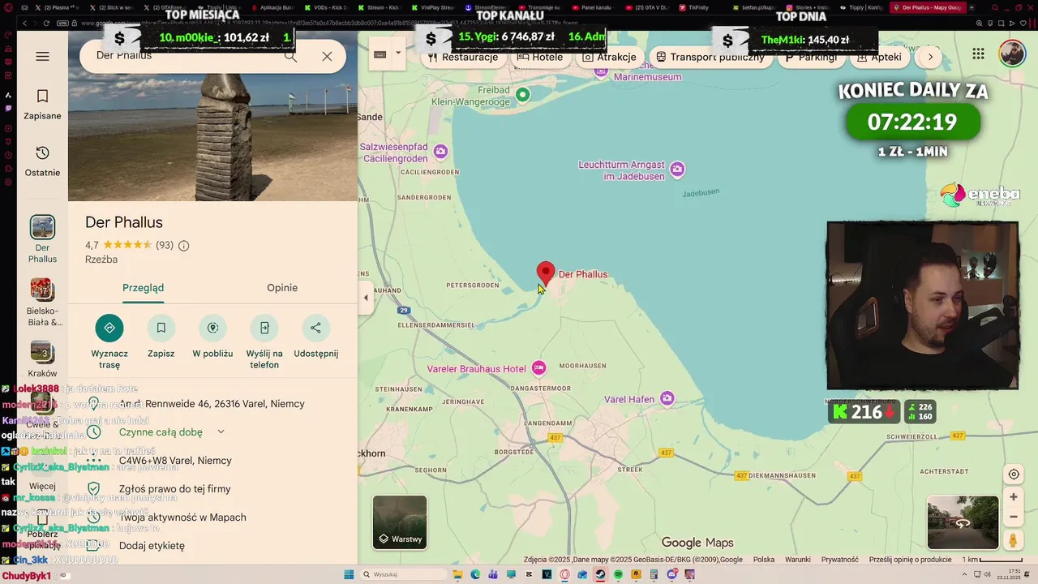The height and width of the screenshot is (584, 1038).
Task: Click the search magnifier icon
Action: point(290,56)
